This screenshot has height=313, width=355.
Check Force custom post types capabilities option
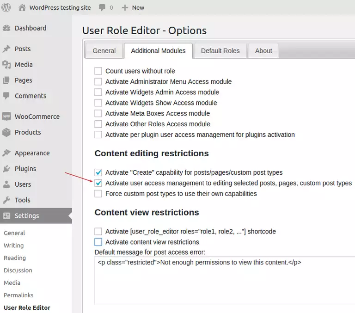[x=98, y=194]
